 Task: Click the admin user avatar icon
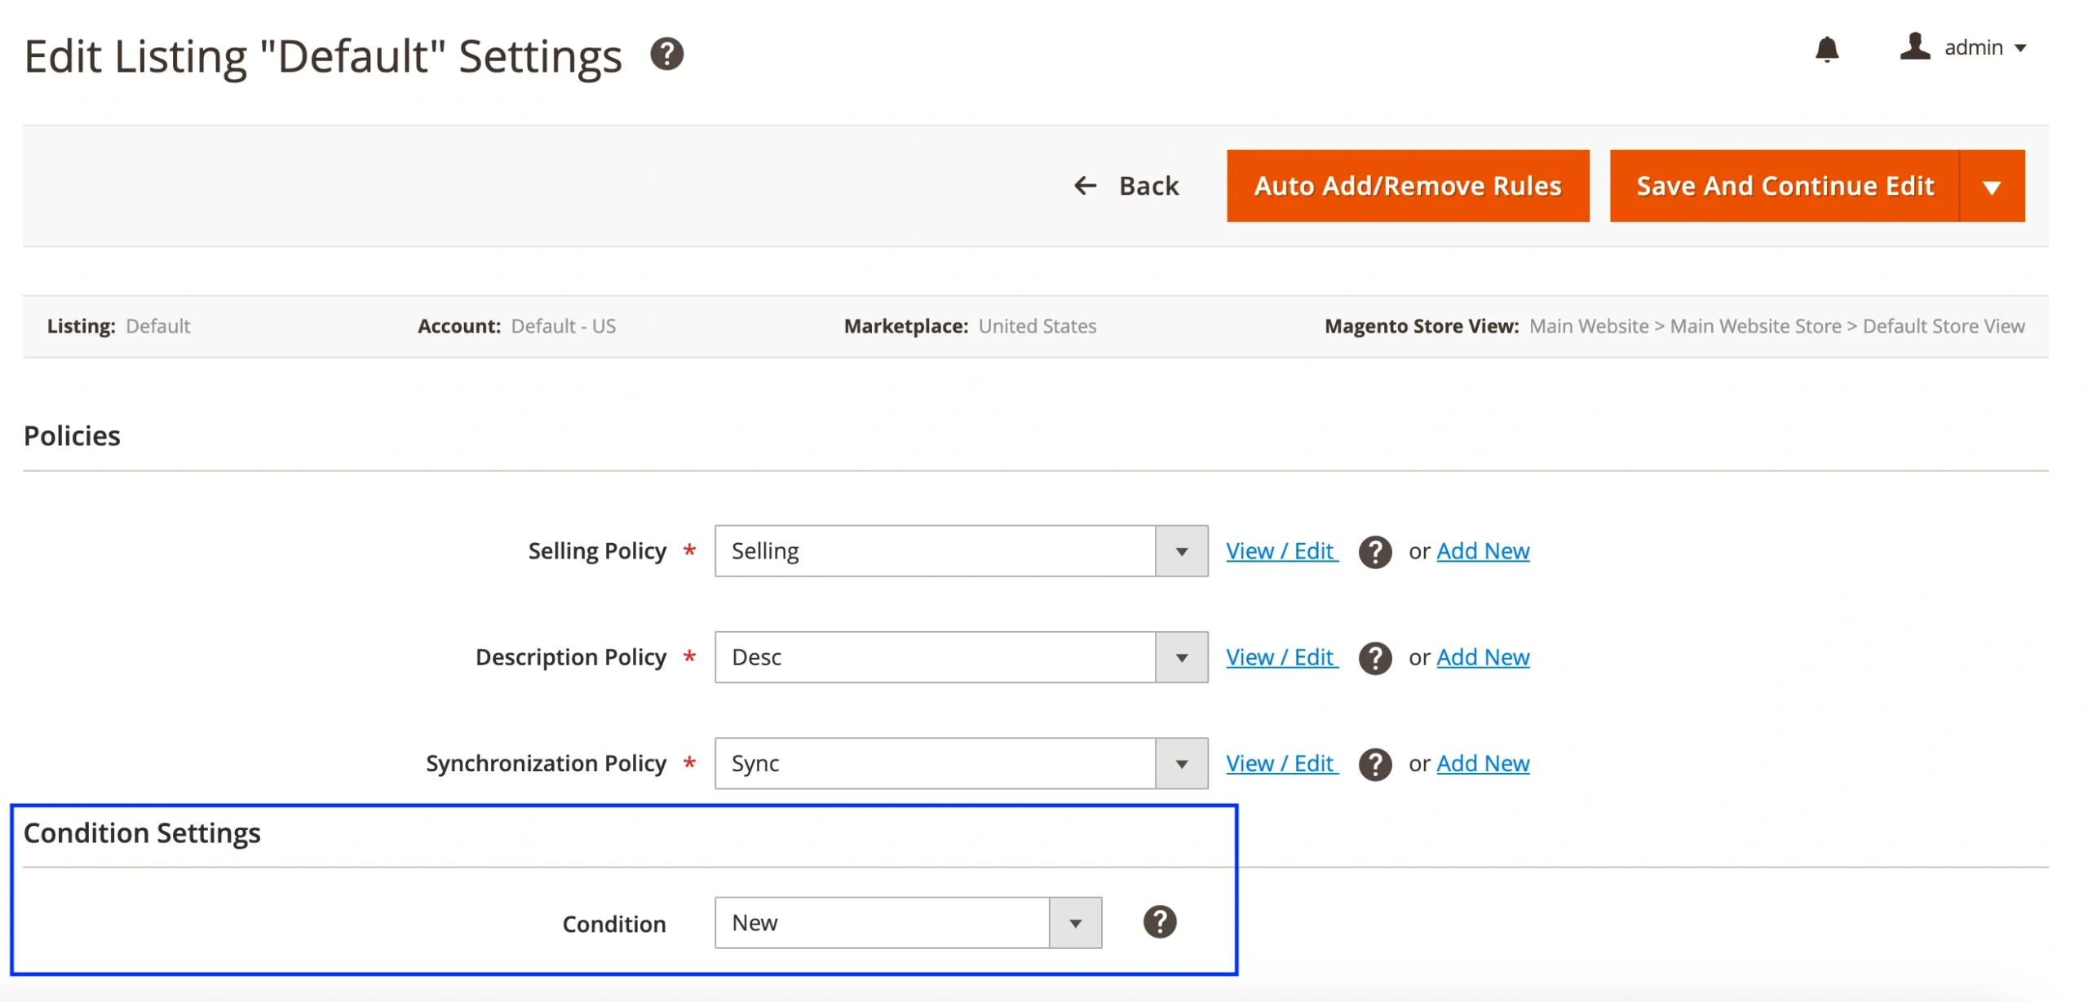tap(1913, 46)
